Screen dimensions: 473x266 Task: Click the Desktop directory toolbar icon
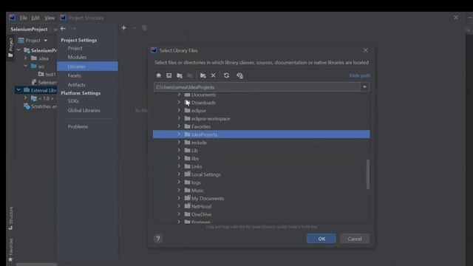(169, 75)
